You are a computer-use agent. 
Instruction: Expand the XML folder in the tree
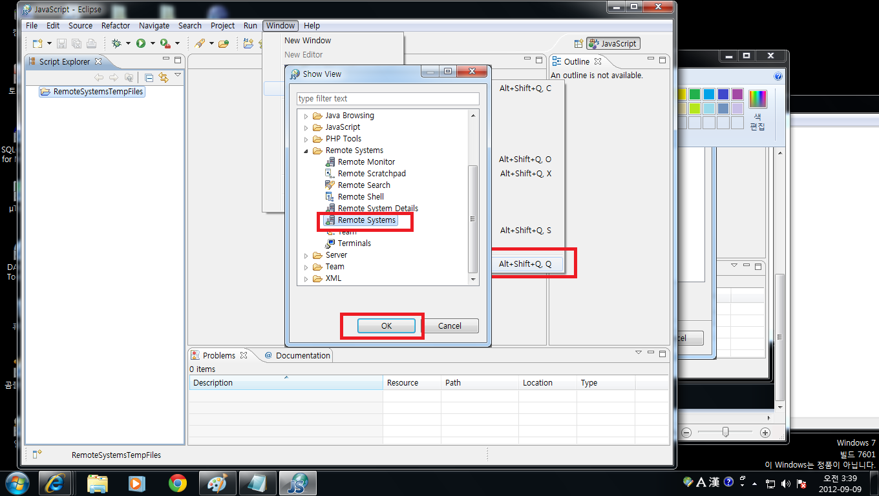point(306,279)
